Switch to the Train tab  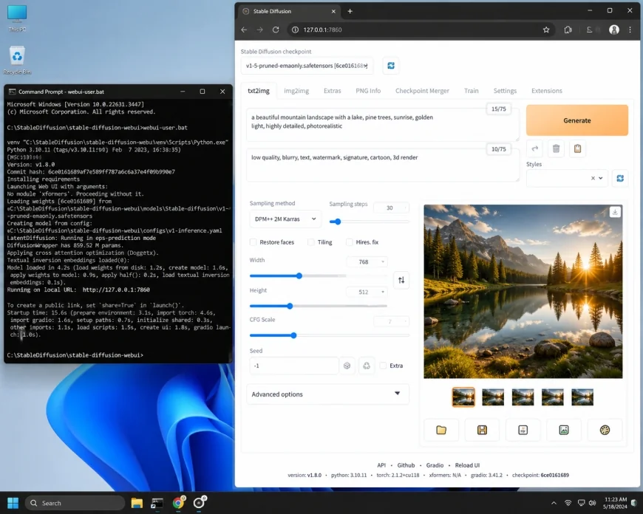click(x=472, y=91)
